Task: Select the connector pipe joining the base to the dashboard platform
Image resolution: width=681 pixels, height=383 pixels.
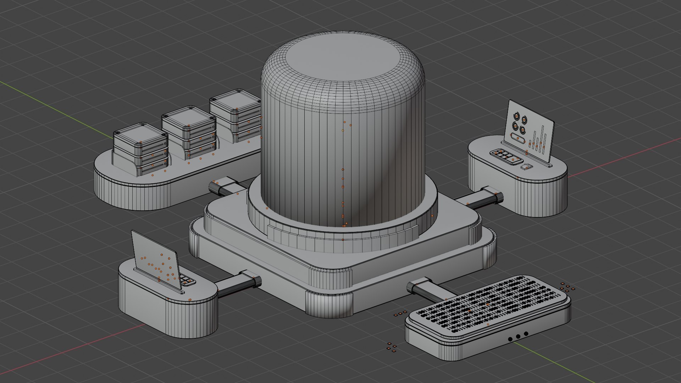Action: pos(479,199)
